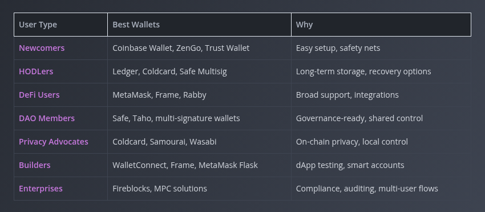Screen dimensions: 485x212
Task: Select the Fireblocks, MPC solutions cell
Action: 199,189
